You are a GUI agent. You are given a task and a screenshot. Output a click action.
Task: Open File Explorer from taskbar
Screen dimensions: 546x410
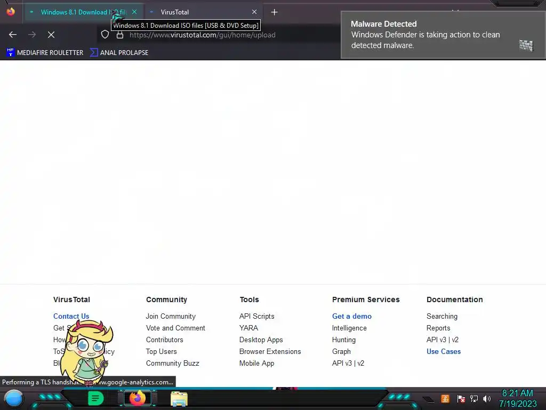pos(179,399)
